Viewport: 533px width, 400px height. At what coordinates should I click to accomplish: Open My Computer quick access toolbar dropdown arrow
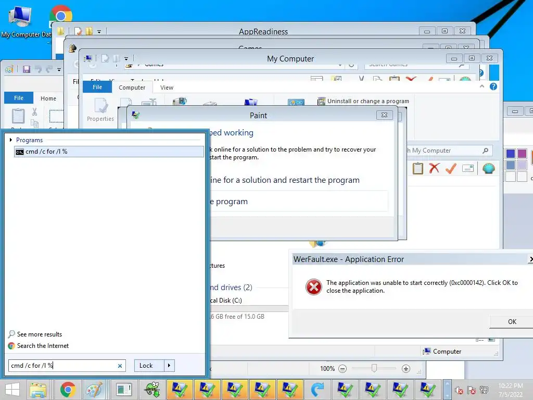click(x=126, y=58)
